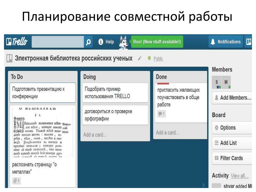Screen dimensions: 256x192
Task: Click the green visibility dot
Action: [149, 58]
